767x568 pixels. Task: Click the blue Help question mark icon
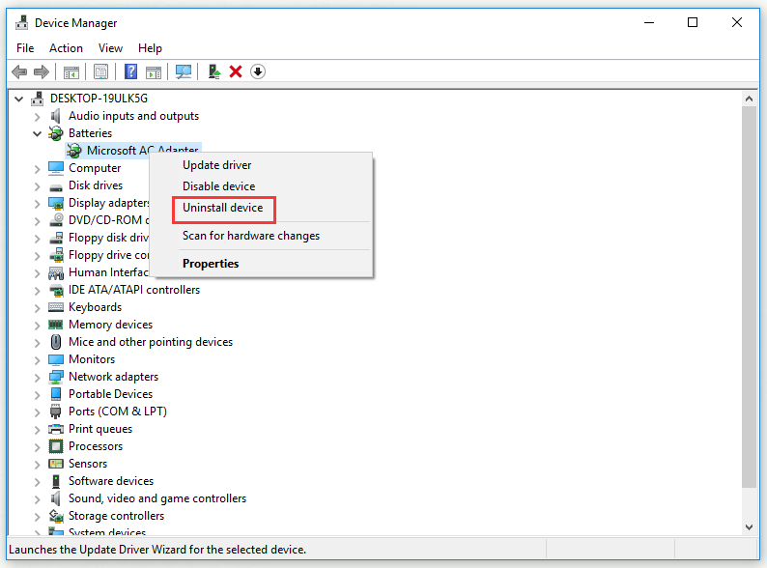click(x=130, y=71)
